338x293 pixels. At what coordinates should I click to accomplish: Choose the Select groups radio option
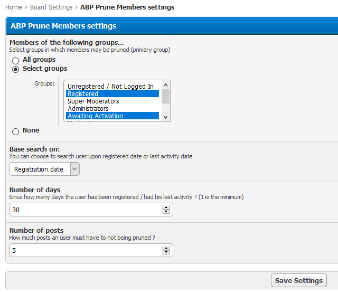tap(16, 69)
